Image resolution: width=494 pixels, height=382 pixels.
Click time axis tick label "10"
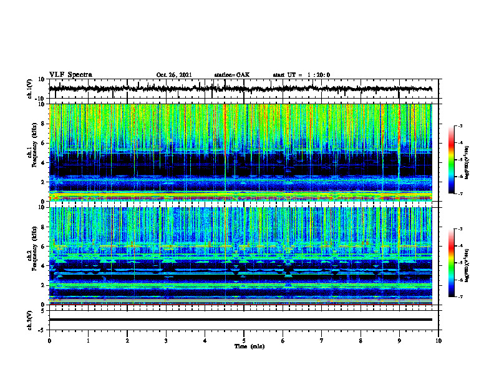click(438, 341)
